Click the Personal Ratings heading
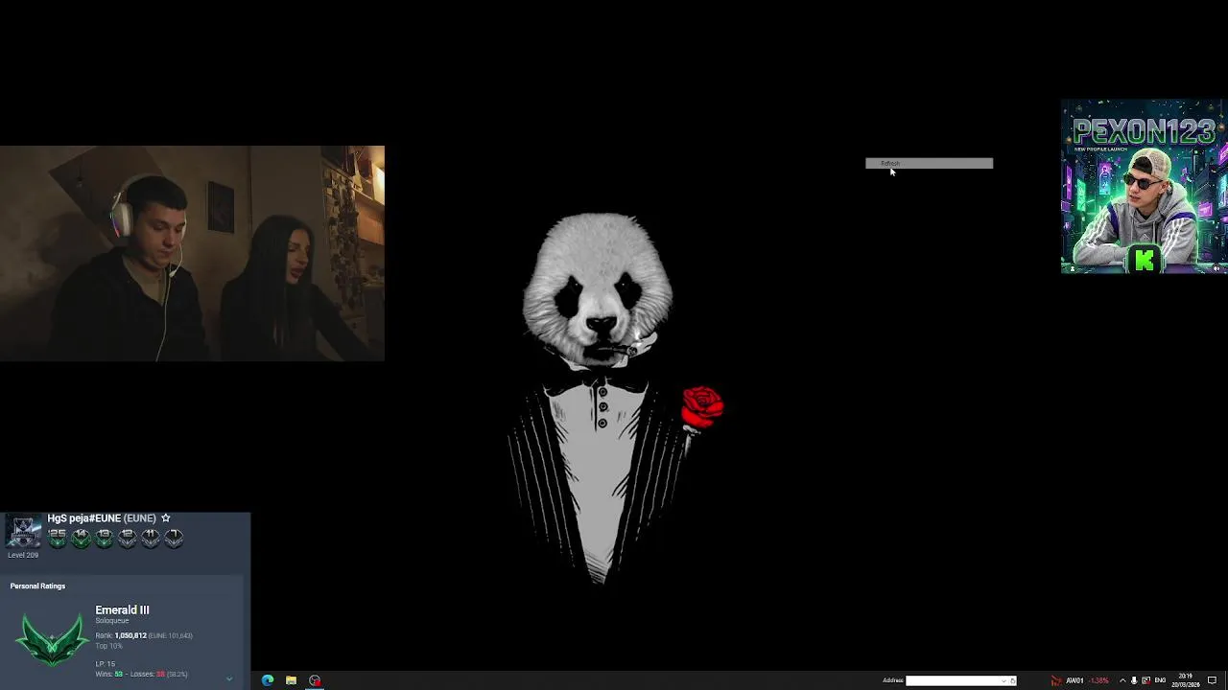Image resolution: width=1228 pixels, height=690 pixels. 37,586
